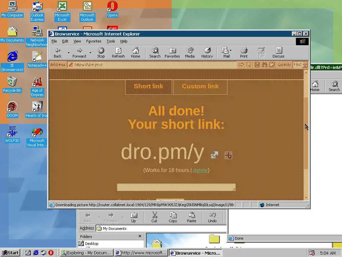Open the Tools menu
Screen dimensions: 342x257
click(111, 41)
